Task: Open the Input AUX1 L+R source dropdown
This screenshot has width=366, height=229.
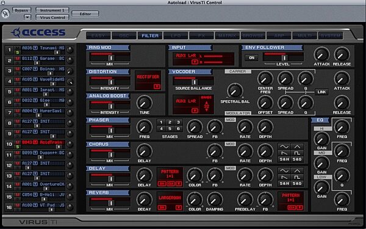Action: 195,62
